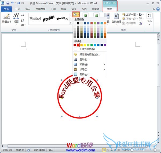Image resolution: width=161 pixels, height=153 pixels.
Task: Click the Size (大小) icon
Action: (149, 16)
